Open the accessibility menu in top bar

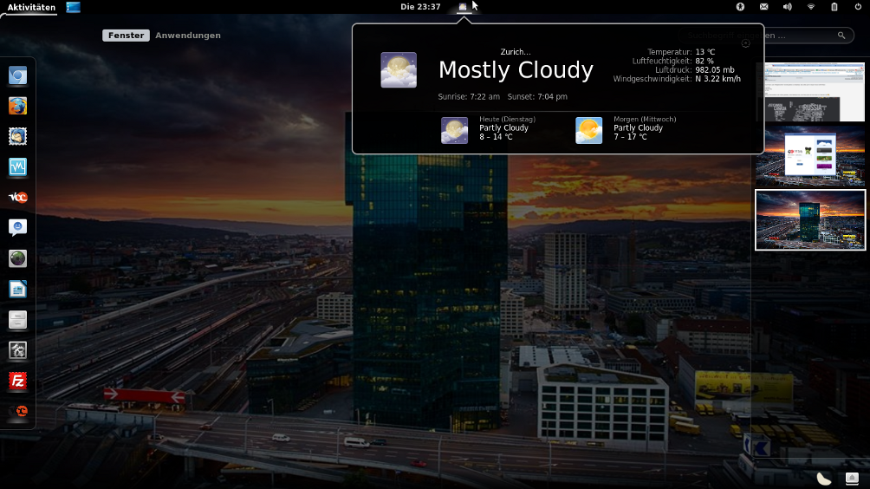pyautogui.click(x=741, y=7)
